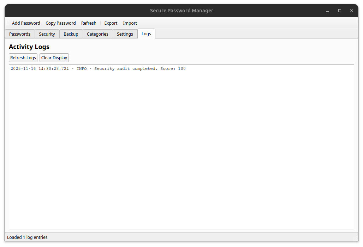Open the Settings tab
Image resolution: width=363 pixels, height=247 pixels.
coord(125,34)
